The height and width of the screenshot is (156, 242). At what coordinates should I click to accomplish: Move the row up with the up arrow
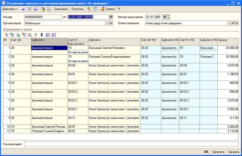point(36,35)
